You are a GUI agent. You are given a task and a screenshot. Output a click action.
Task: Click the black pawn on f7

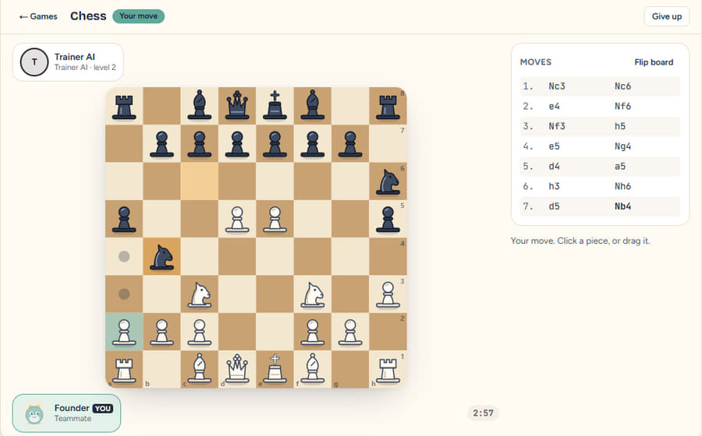pyautogui.click(x=313, y=144)
